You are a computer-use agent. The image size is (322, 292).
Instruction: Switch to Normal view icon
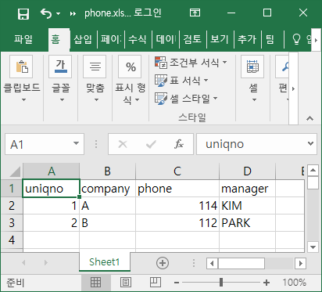(95, 283)
